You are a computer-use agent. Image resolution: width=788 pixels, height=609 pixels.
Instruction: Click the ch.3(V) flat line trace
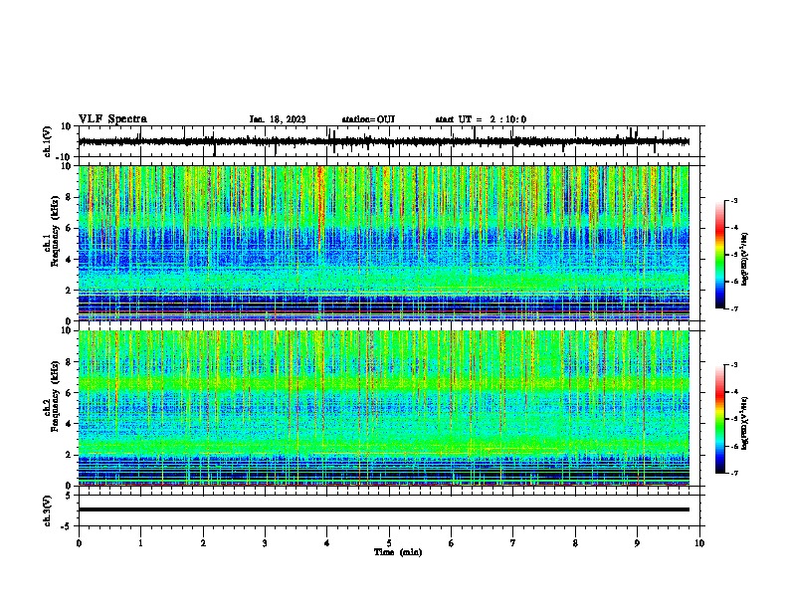tap(383, 509)
